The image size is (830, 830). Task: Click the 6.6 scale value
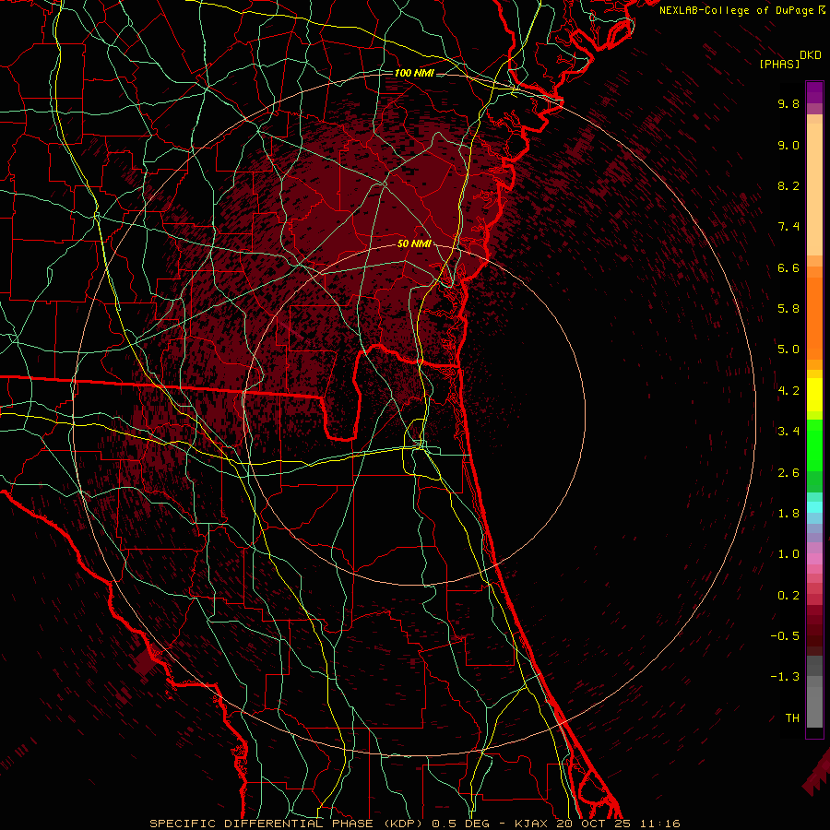[788, 267]
